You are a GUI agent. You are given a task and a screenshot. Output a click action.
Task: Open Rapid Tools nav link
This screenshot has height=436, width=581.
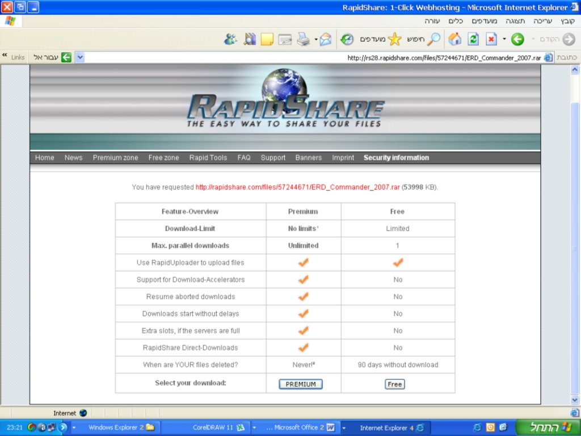coord(208,158)
